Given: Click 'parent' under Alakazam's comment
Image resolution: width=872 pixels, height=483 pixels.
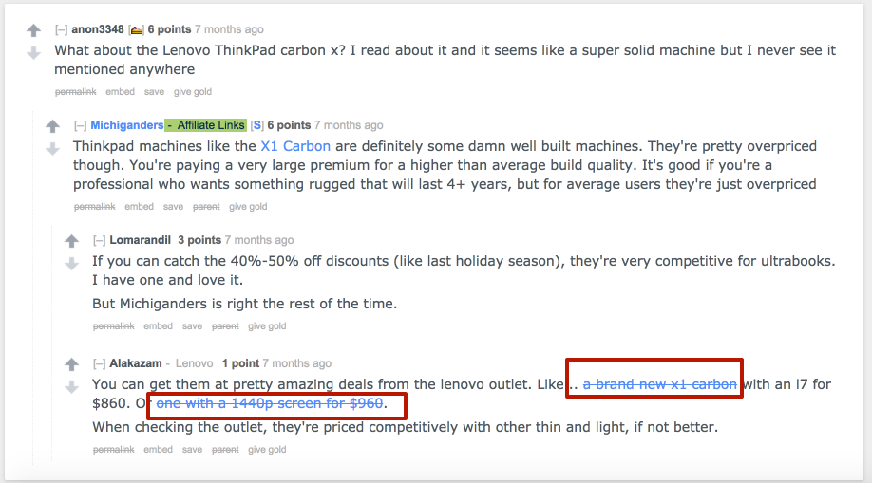Looking at the screenshot, I should click(225, 450).
